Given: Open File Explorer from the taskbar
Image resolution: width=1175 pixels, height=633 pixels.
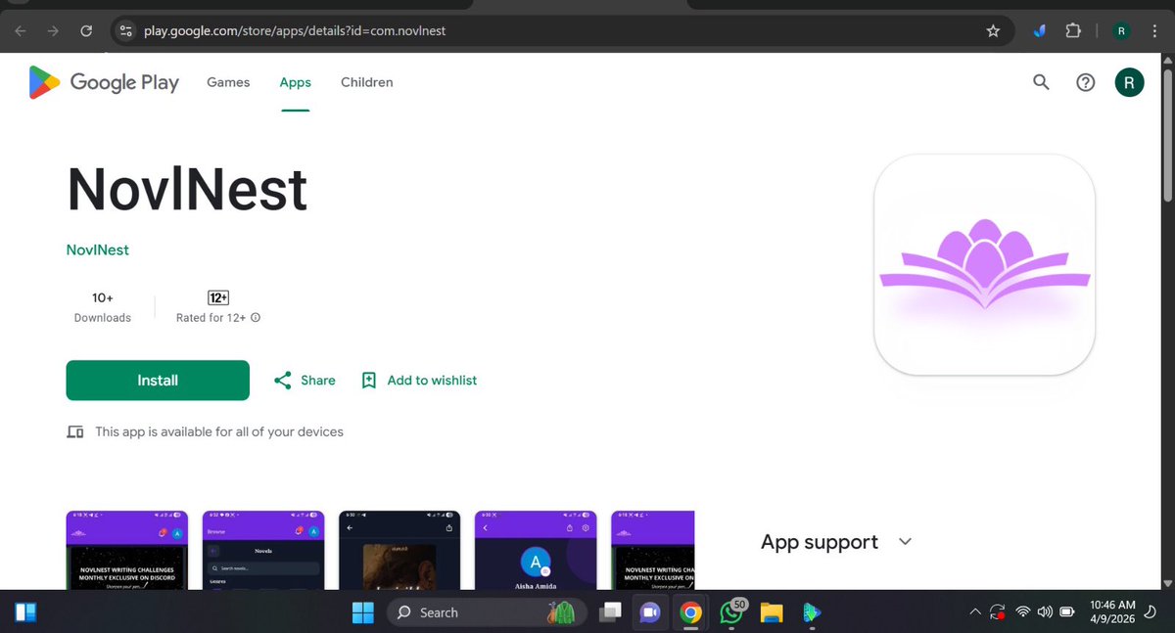Looking at the screenshot, I should tap(772, 612).
